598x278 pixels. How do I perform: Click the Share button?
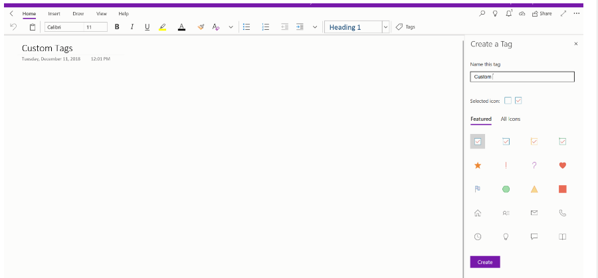(x=542, y=13)
